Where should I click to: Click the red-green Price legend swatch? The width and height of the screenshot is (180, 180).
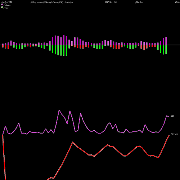tap(2, 8)
